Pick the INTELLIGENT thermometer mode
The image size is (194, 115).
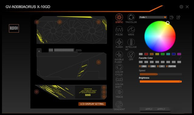point(131,44)
